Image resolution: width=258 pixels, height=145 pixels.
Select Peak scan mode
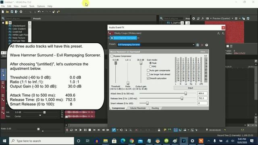point(150,63)
